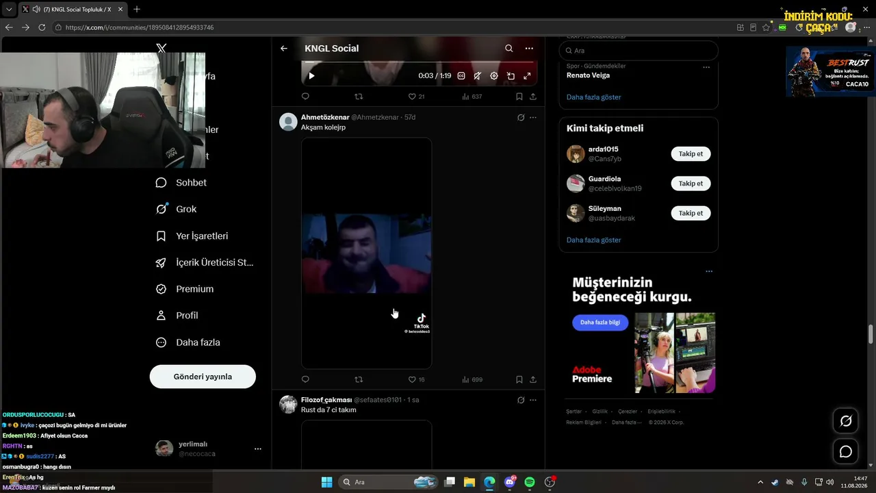Open video playback settings gear
This screenshot has width=876, height=493.
coord(494,76)
